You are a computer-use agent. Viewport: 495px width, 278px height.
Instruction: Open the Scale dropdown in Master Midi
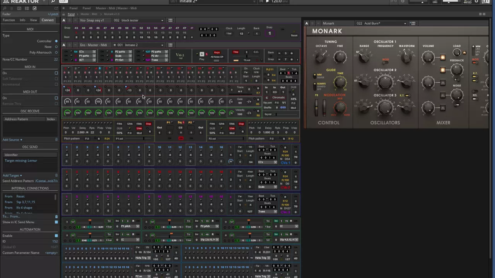pyautogui.click(x=124, y=56)
